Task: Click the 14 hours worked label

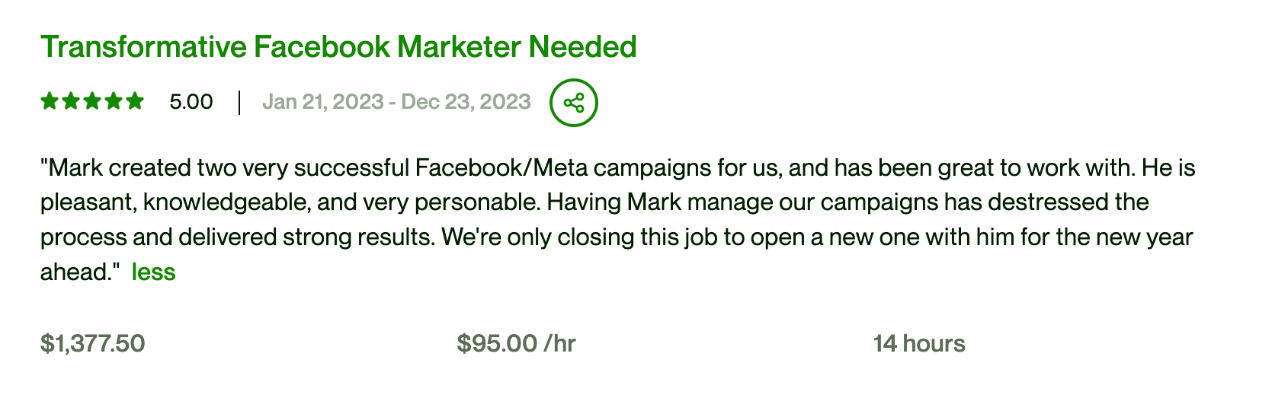Action: click(x=919, y=344)
